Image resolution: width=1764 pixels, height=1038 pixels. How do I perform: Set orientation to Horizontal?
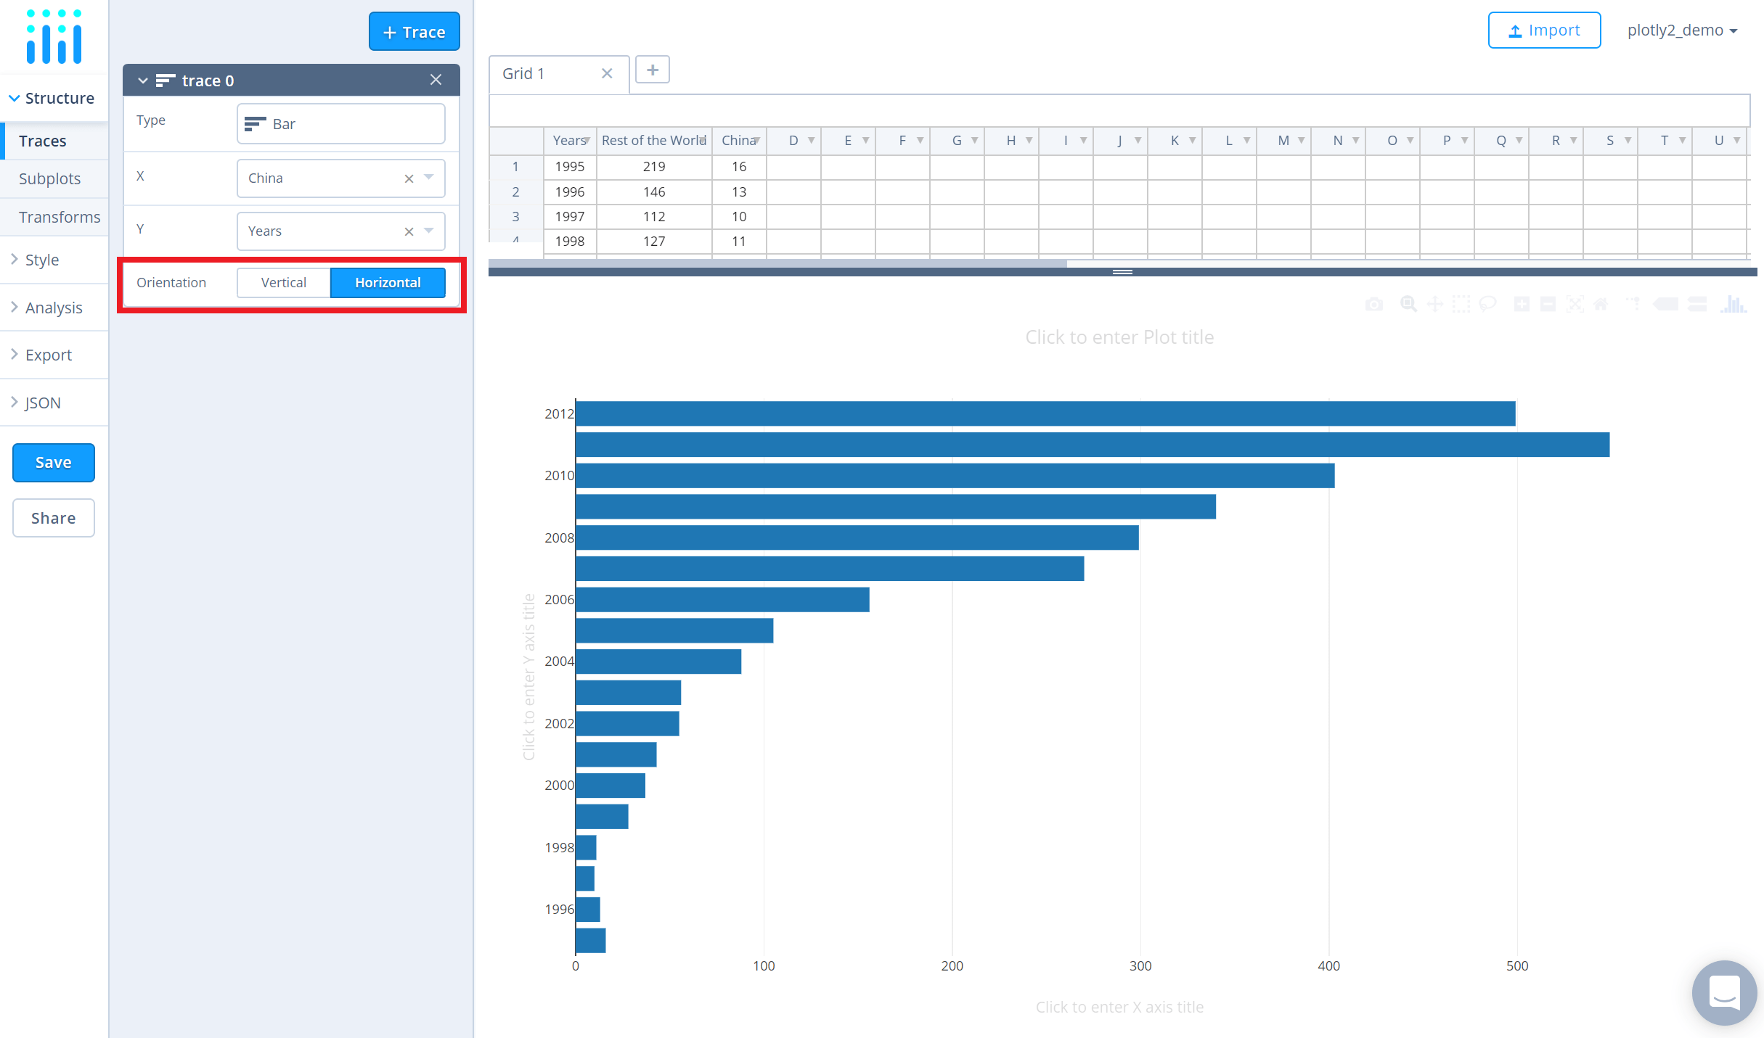388,282
